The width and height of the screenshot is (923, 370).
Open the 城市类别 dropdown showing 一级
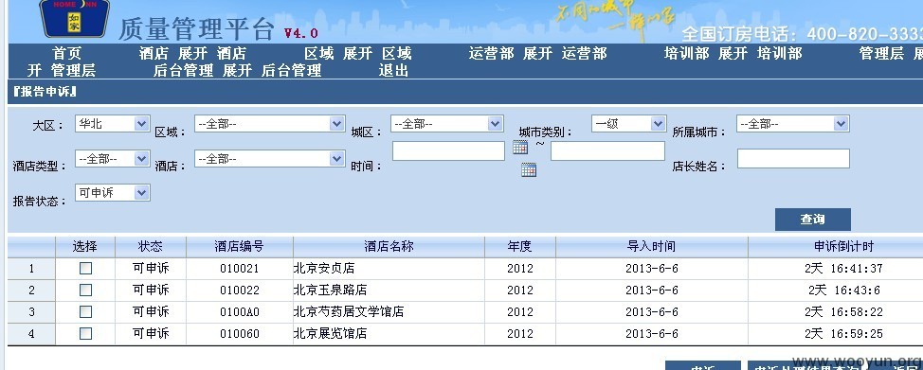[628, 124]
